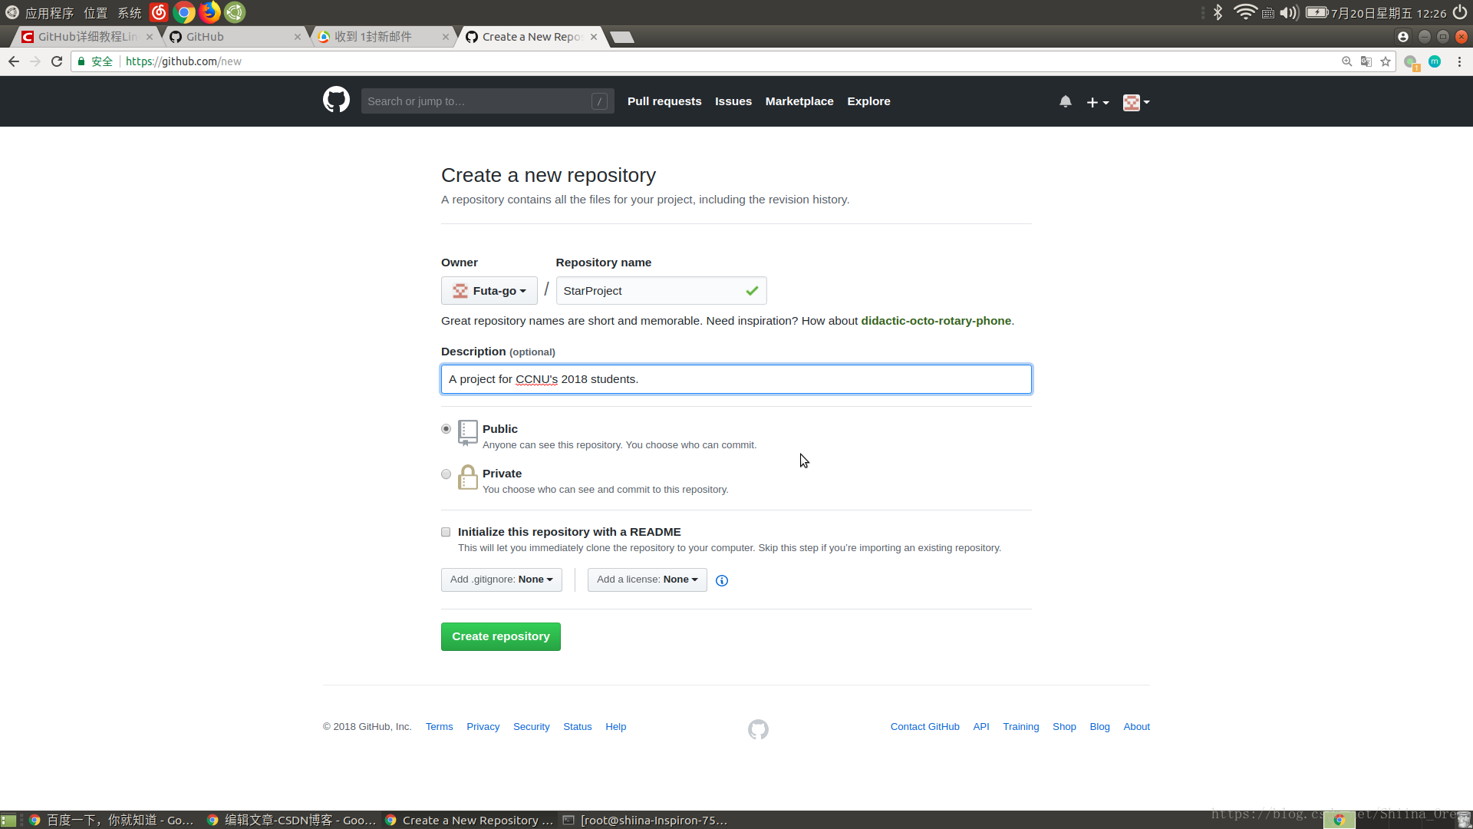Screen dimensions: 1473x829
Task: Expand the Add a license dropdown
Action: 647,579
